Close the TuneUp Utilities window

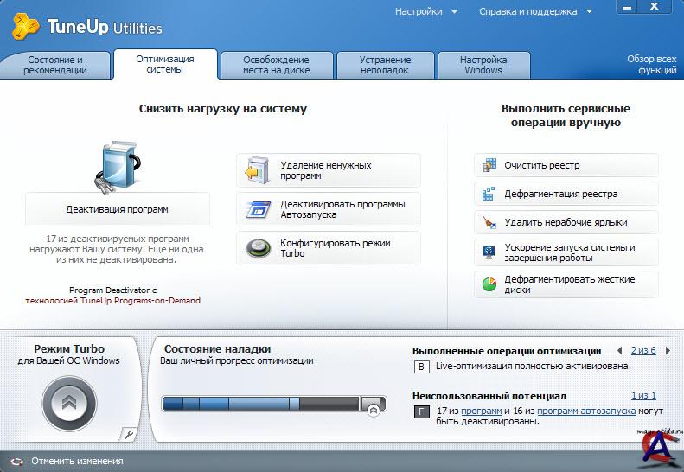(655, 7)
